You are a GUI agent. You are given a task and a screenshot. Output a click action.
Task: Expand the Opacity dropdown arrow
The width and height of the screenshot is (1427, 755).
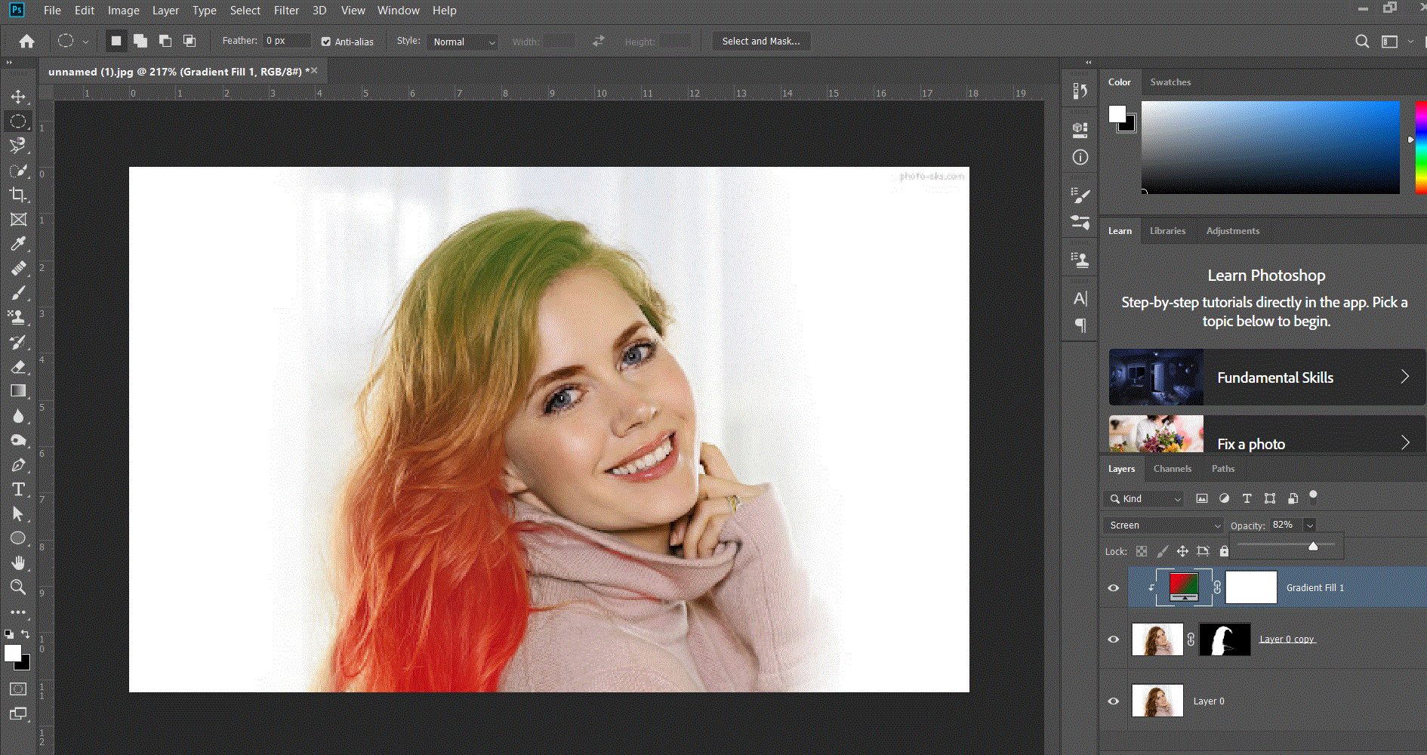click(x=1310, y=525)
